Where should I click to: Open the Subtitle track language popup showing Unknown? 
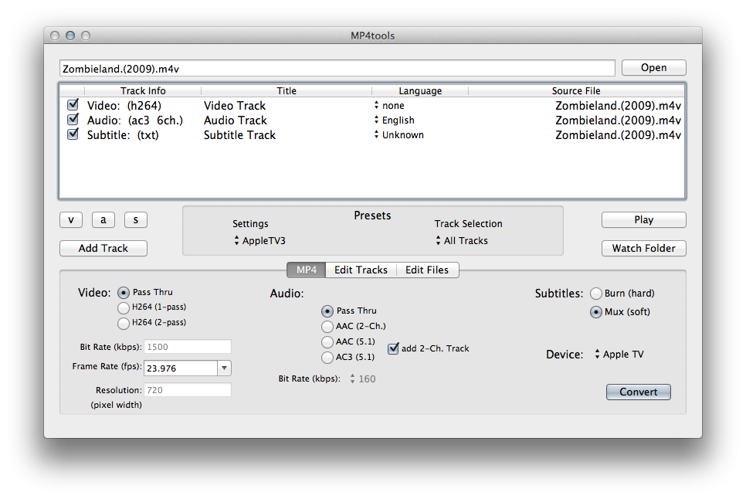tap(398, 134)
